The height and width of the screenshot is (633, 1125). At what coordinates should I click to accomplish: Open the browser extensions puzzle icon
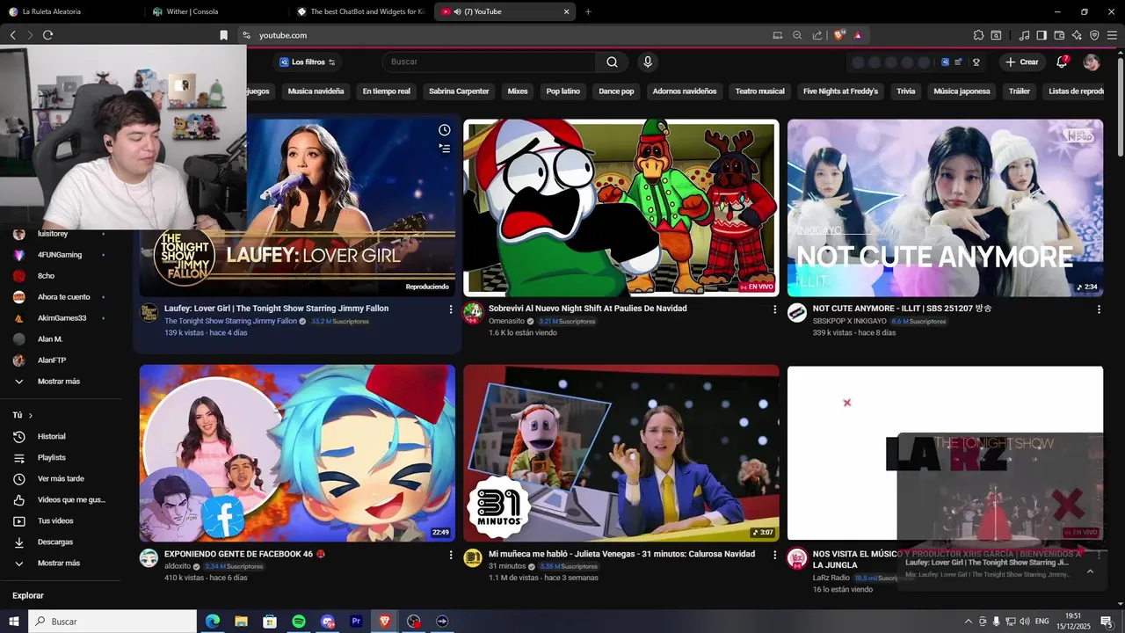tap(978, 35)
